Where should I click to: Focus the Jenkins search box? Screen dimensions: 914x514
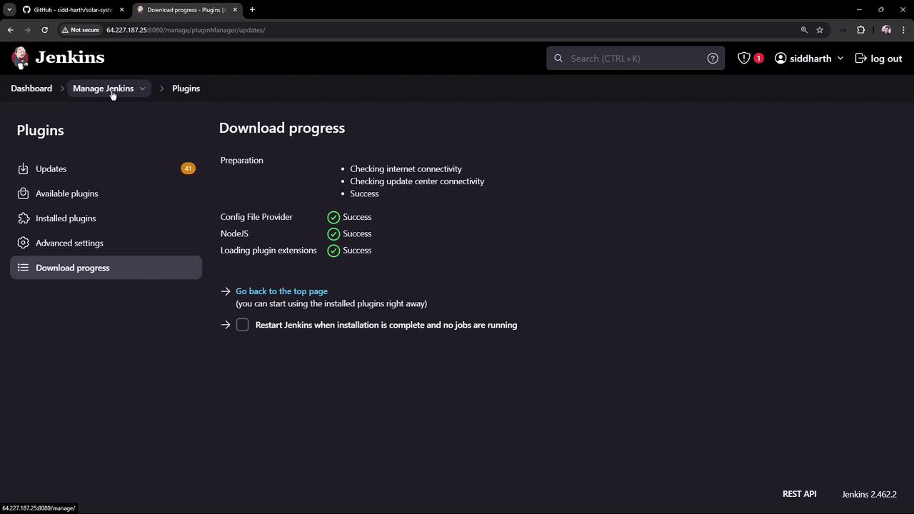pos(636,59)
